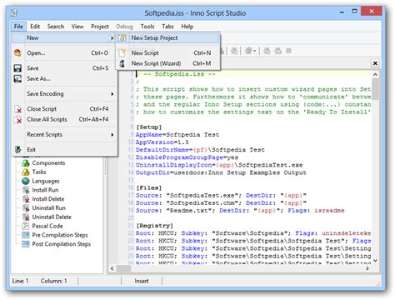This screenshot has height=300, width=395.
Task: Click the "DisableProgramGroupPage=yes" line
Action: (187, 157)
